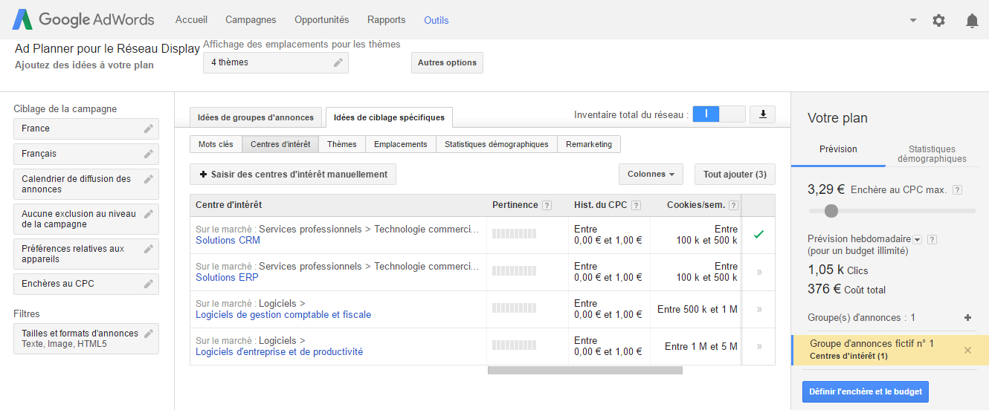Open account dropdown arrow near gear
This screenshot has width=989, height=413.
[913, 21]
